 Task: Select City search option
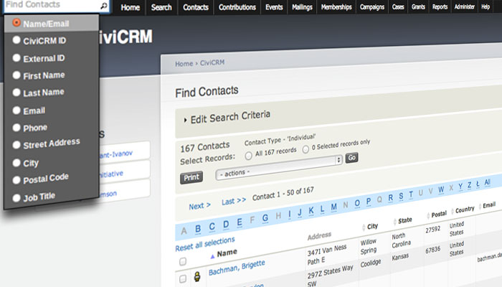tap(16, 163)
